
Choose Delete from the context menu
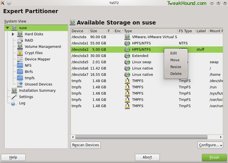pyautogui.click(x=176, y=74)
